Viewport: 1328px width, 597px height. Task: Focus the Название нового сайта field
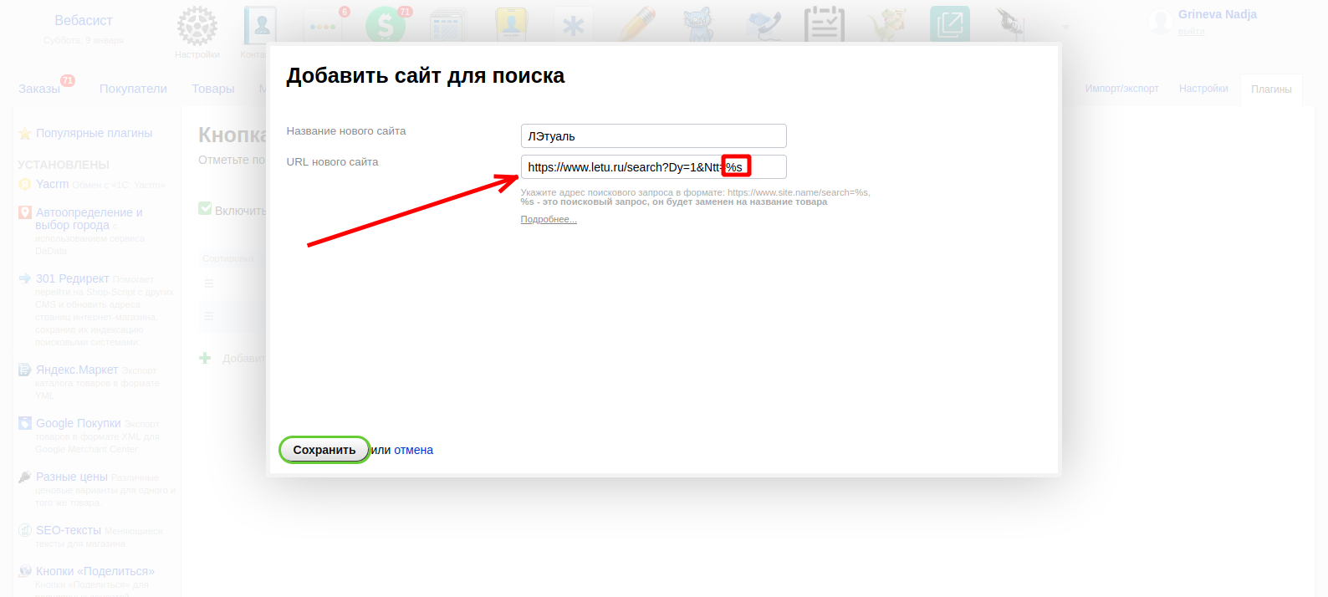[x=654, y=135]
